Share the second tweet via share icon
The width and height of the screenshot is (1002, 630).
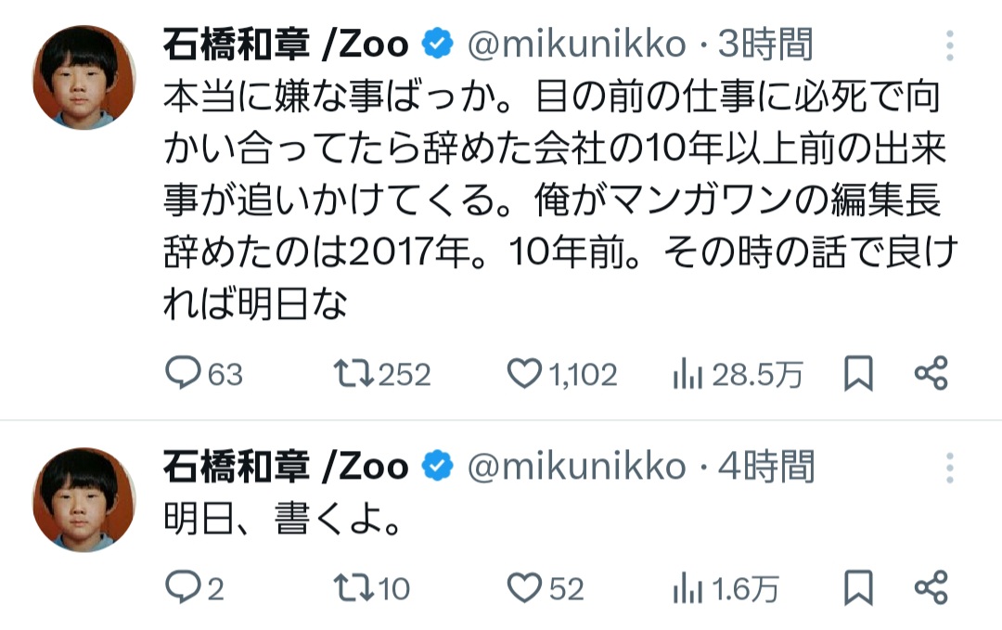[x=931, y=587]
